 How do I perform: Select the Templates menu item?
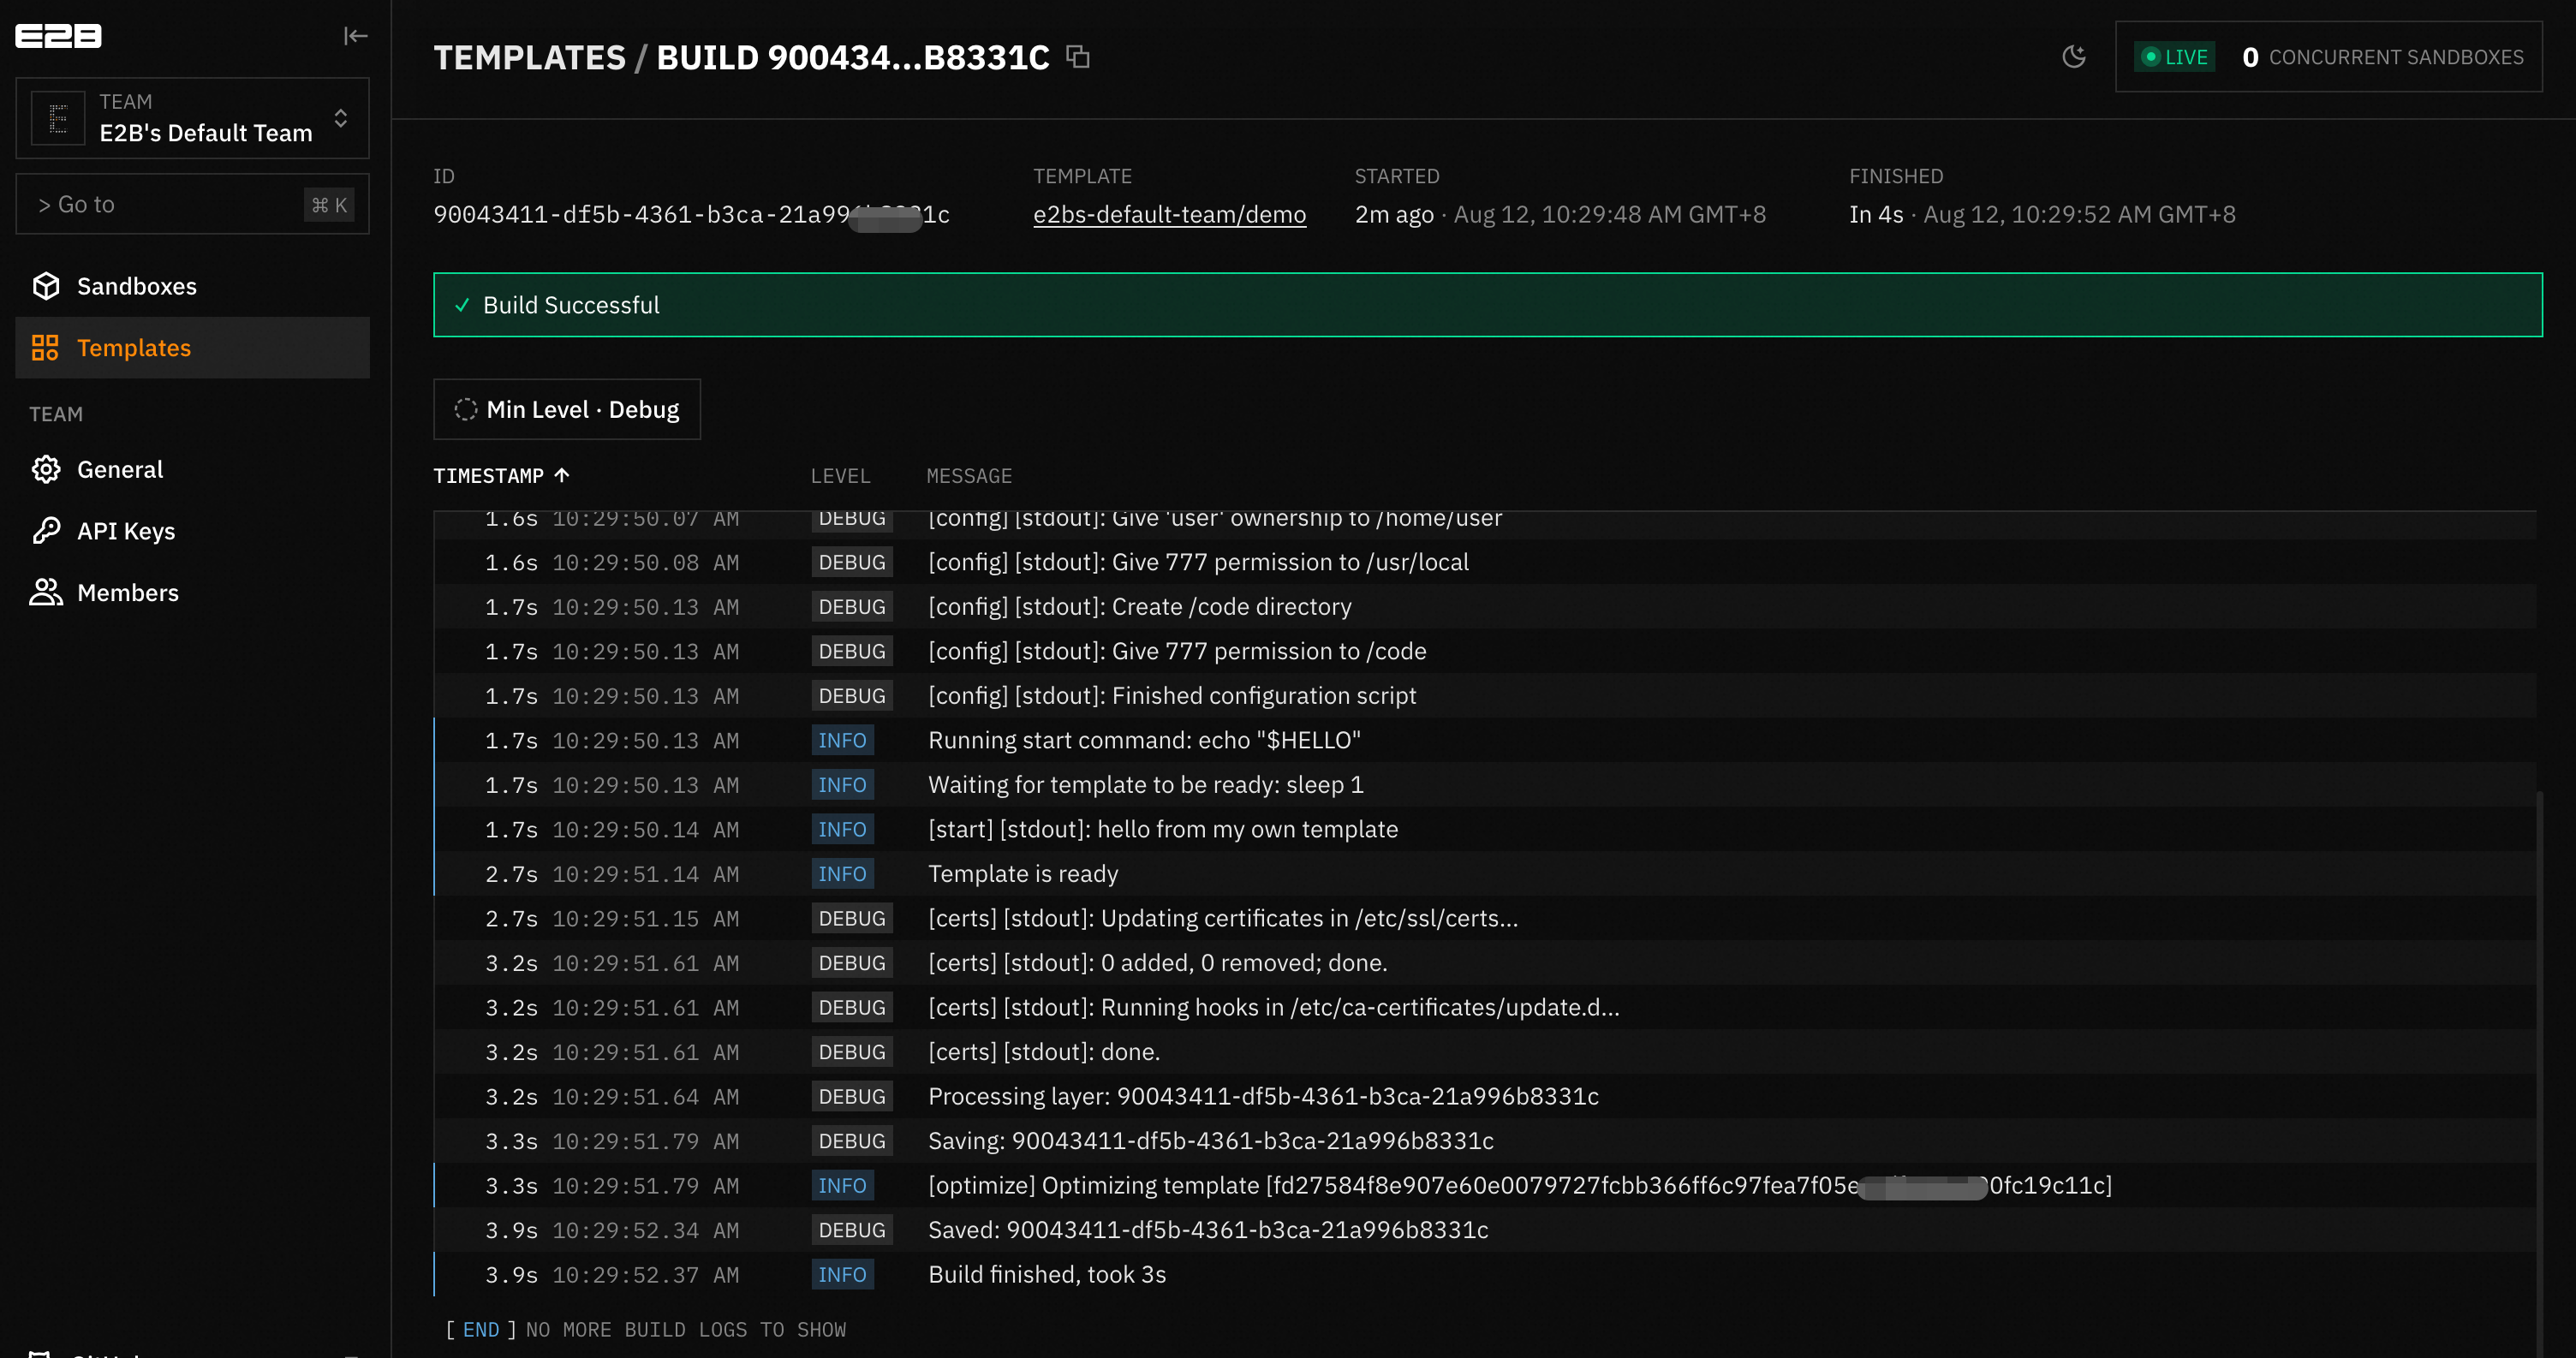point(193,348)
